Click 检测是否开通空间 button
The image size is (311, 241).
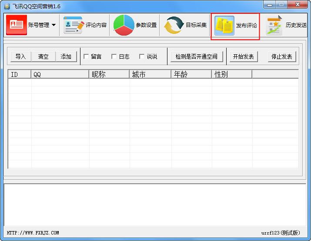[197, 56]
